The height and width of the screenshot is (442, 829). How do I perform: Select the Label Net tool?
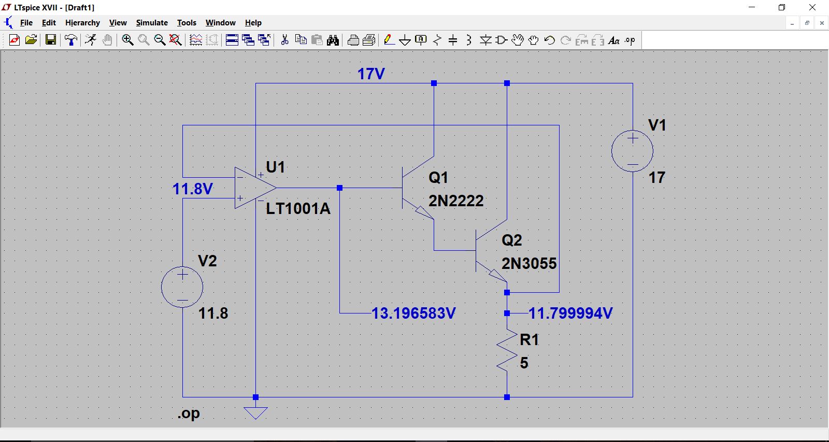coord(421,40)
